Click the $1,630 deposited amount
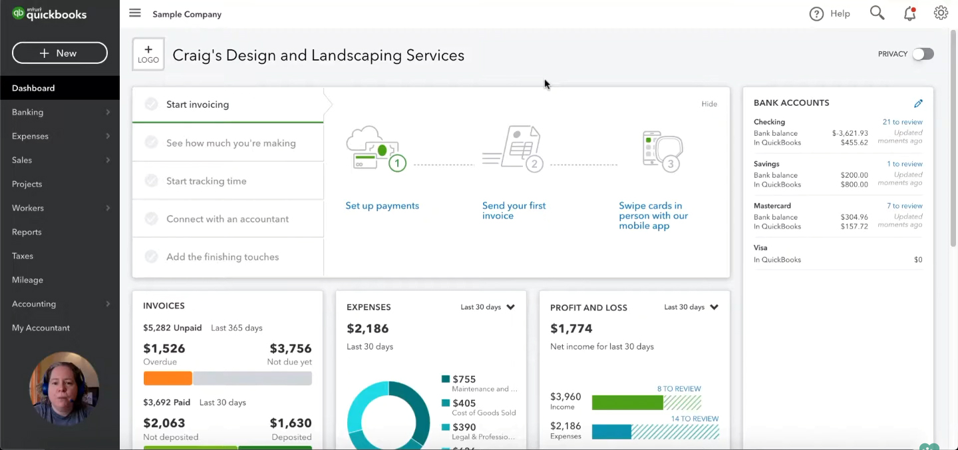The height and width of the screenshot is (450, 958). click(x=291, y=423)
